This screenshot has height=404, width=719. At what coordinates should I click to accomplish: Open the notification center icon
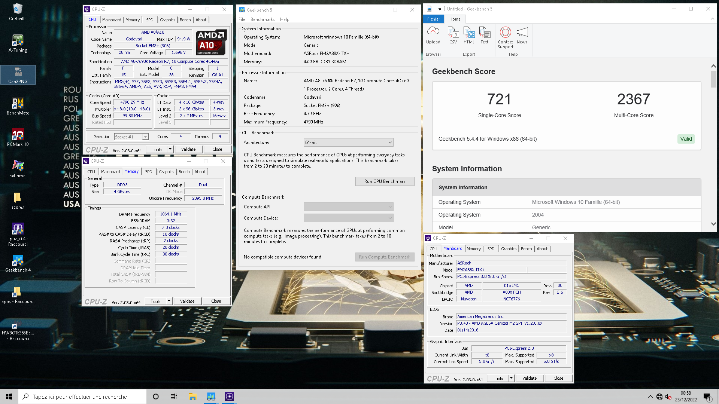[x=707, y=397]
